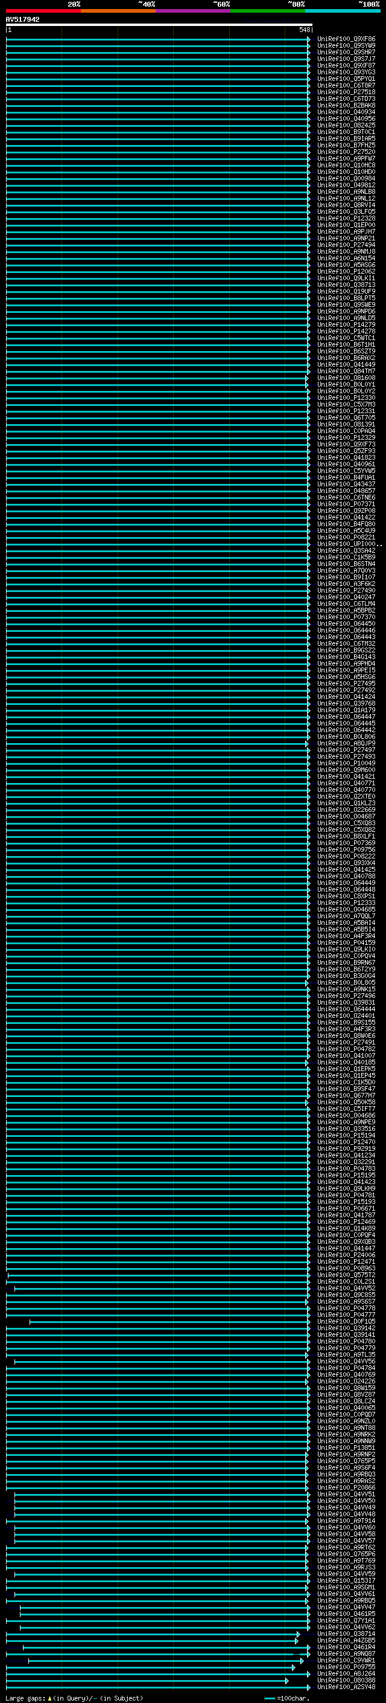Screen dimensions: 386x1703
Task: Click the cyan ~100% identity legend segment
Action: [x=343, y=11]
